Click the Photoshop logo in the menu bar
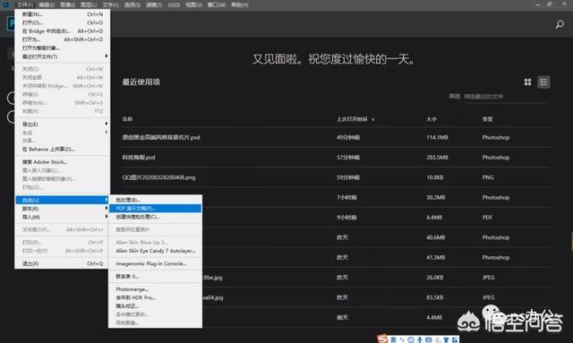This screenshot has width=573, height=343. 6,4
